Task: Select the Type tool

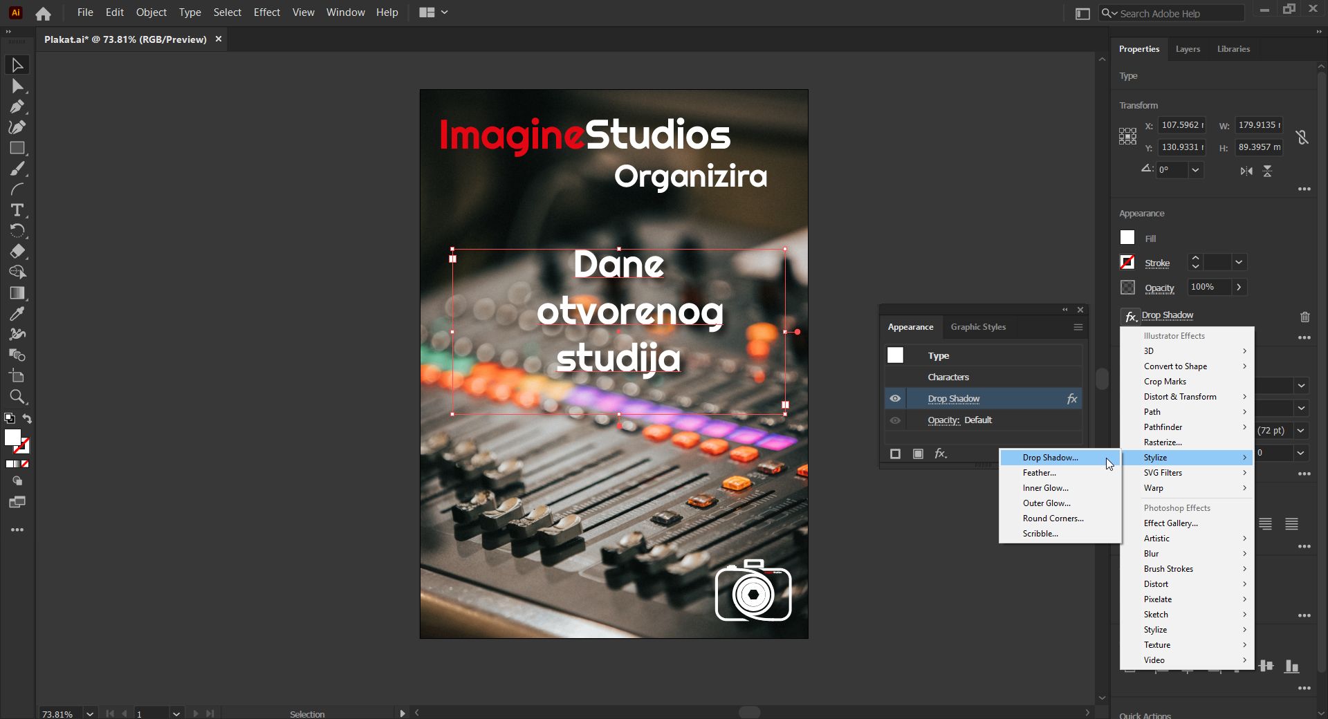Action: [x=17, y=210]
